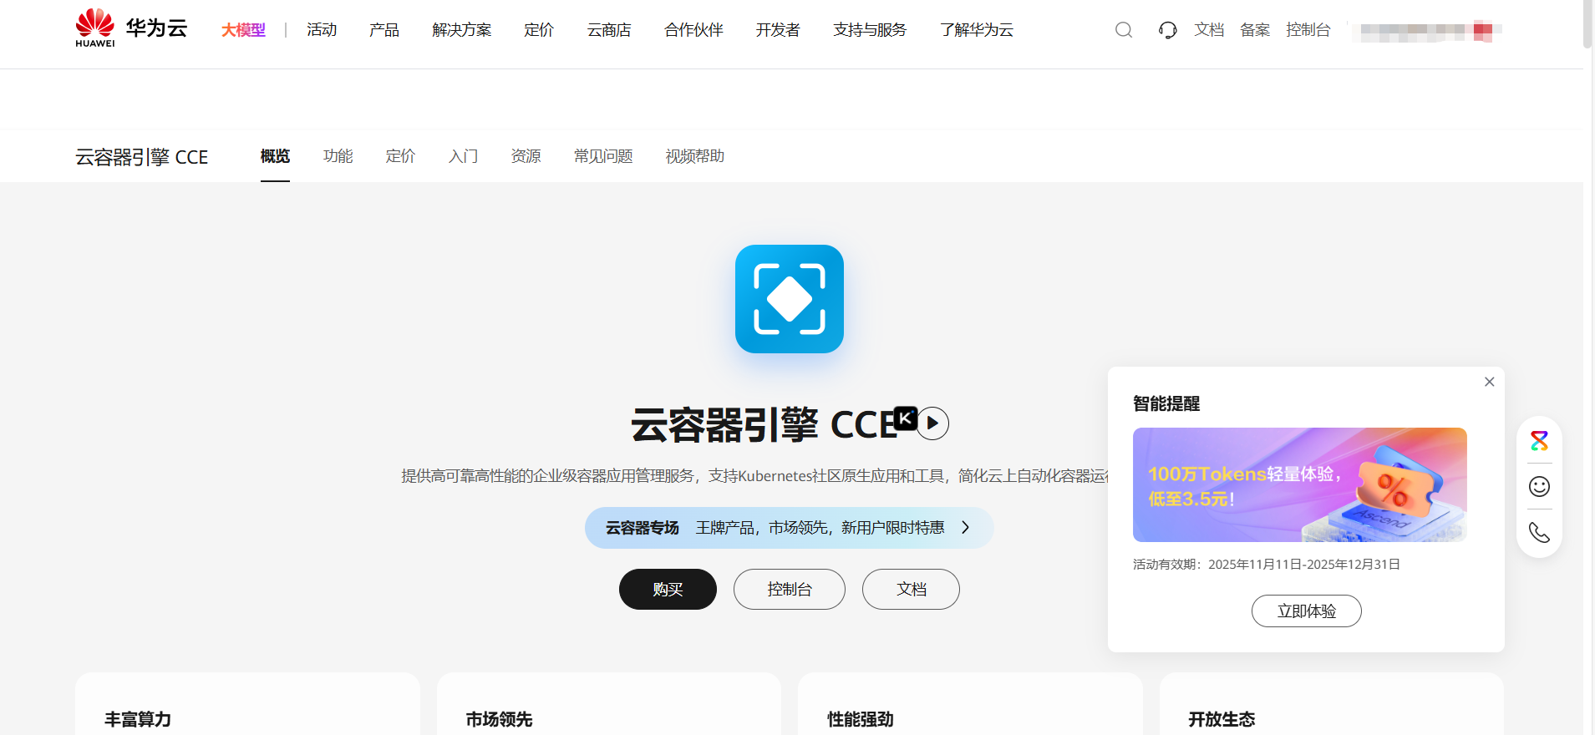The width and height of the screenshot is (1595, 735).
Task: Click the page vertical scrollbar
Action: tap(1588, 25)
